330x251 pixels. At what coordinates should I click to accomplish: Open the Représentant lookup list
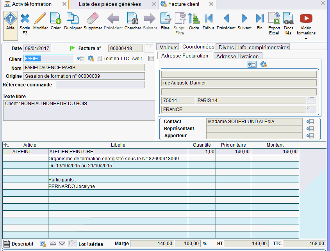tap(310, 129)
